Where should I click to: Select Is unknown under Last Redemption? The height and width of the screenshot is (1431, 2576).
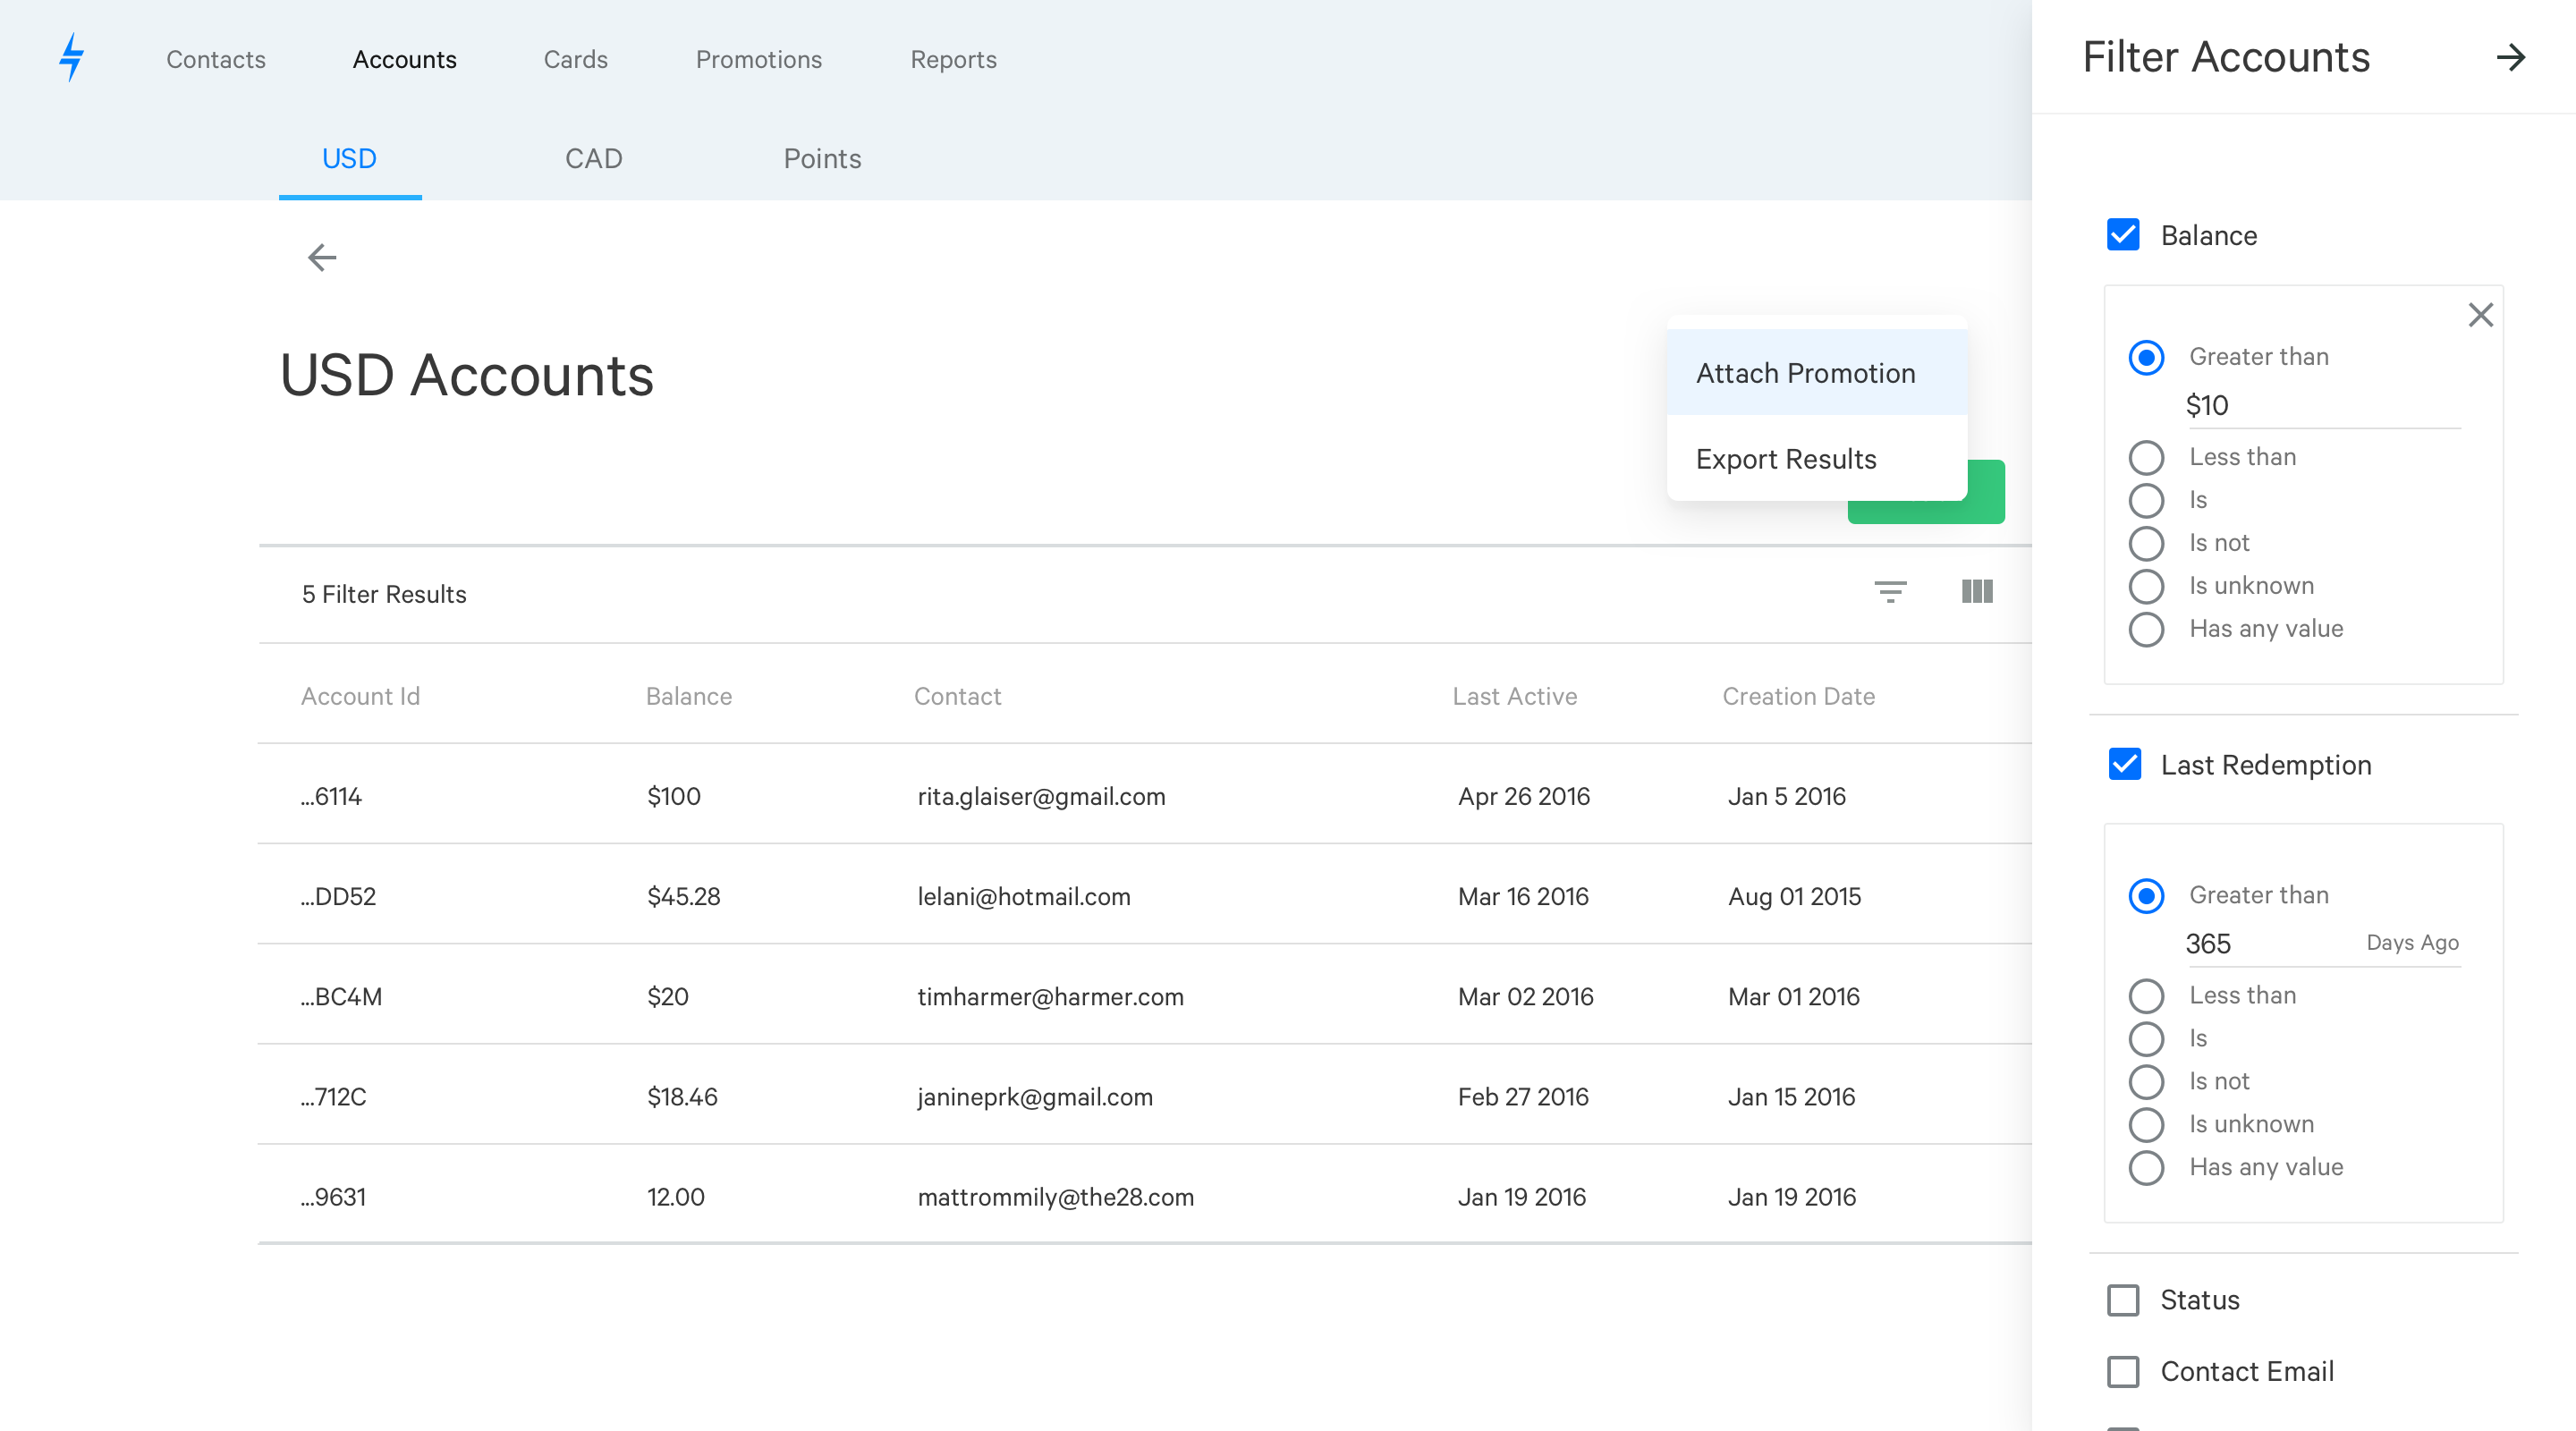(2146, 1125)
